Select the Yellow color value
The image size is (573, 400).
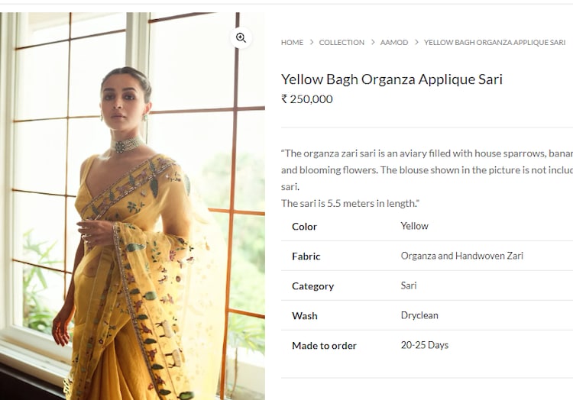pyautogui.click(x=414, y=226)
